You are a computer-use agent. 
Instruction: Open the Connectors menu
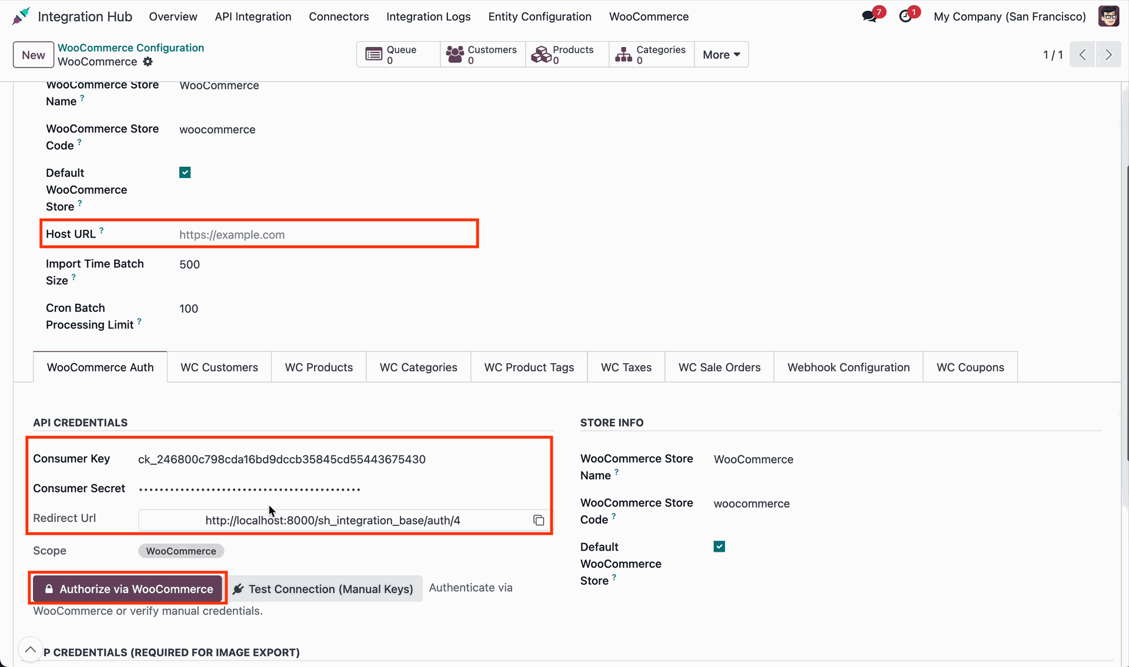tap(339, 16)
